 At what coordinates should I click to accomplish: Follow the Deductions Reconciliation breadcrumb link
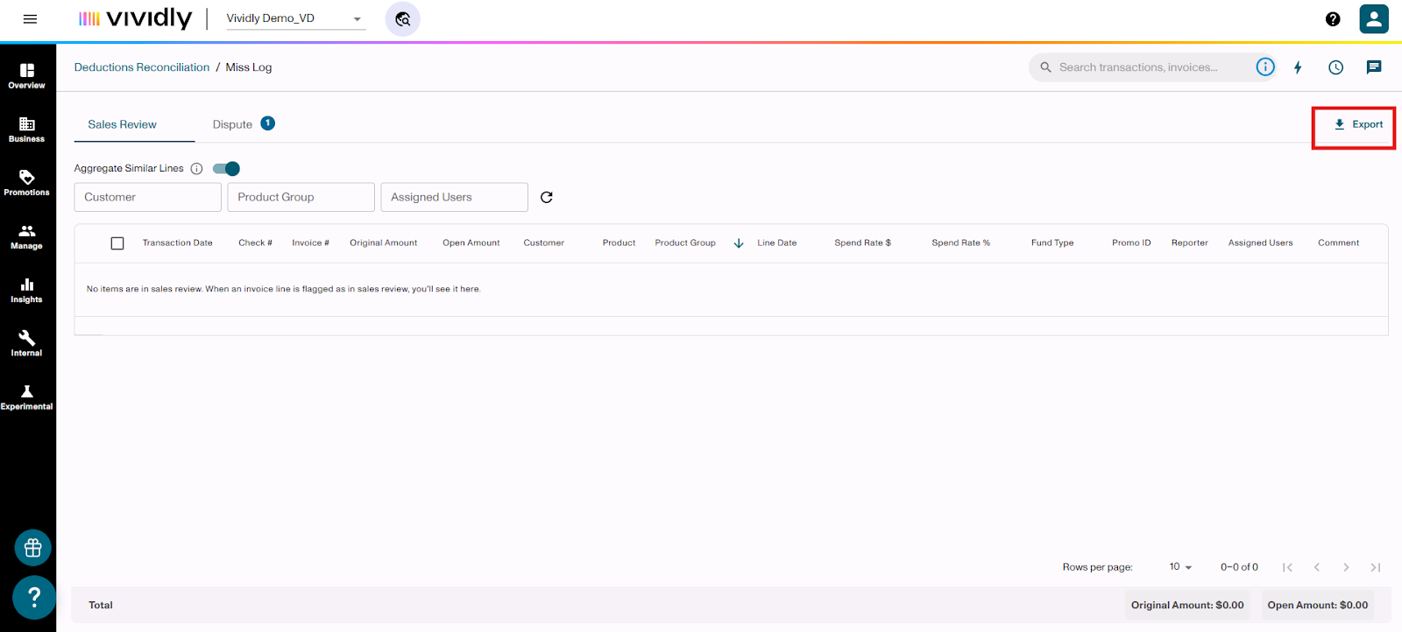(x=142, y=67)
